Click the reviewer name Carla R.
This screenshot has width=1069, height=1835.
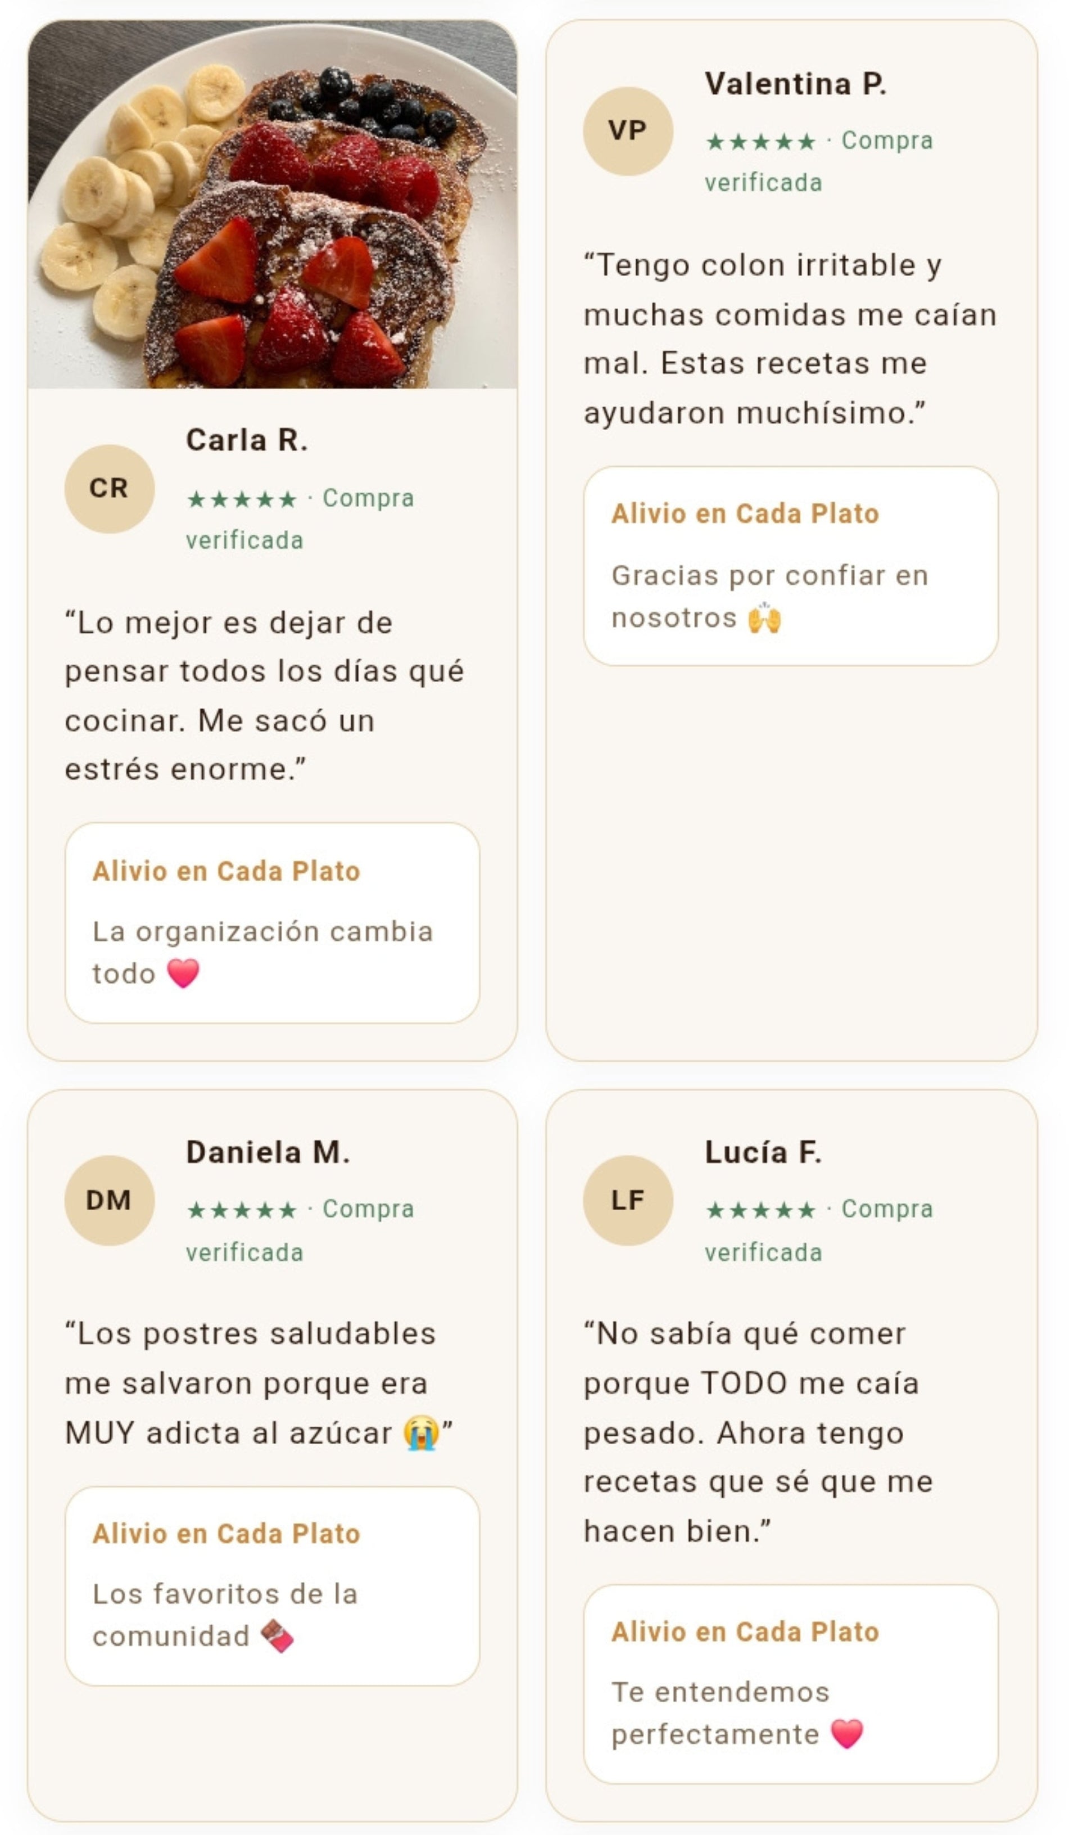[x=247, y=440]
